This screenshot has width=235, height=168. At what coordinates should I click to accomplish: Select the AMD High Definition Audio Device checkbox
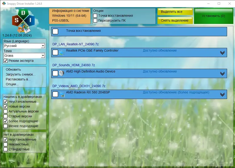point(55,73)
